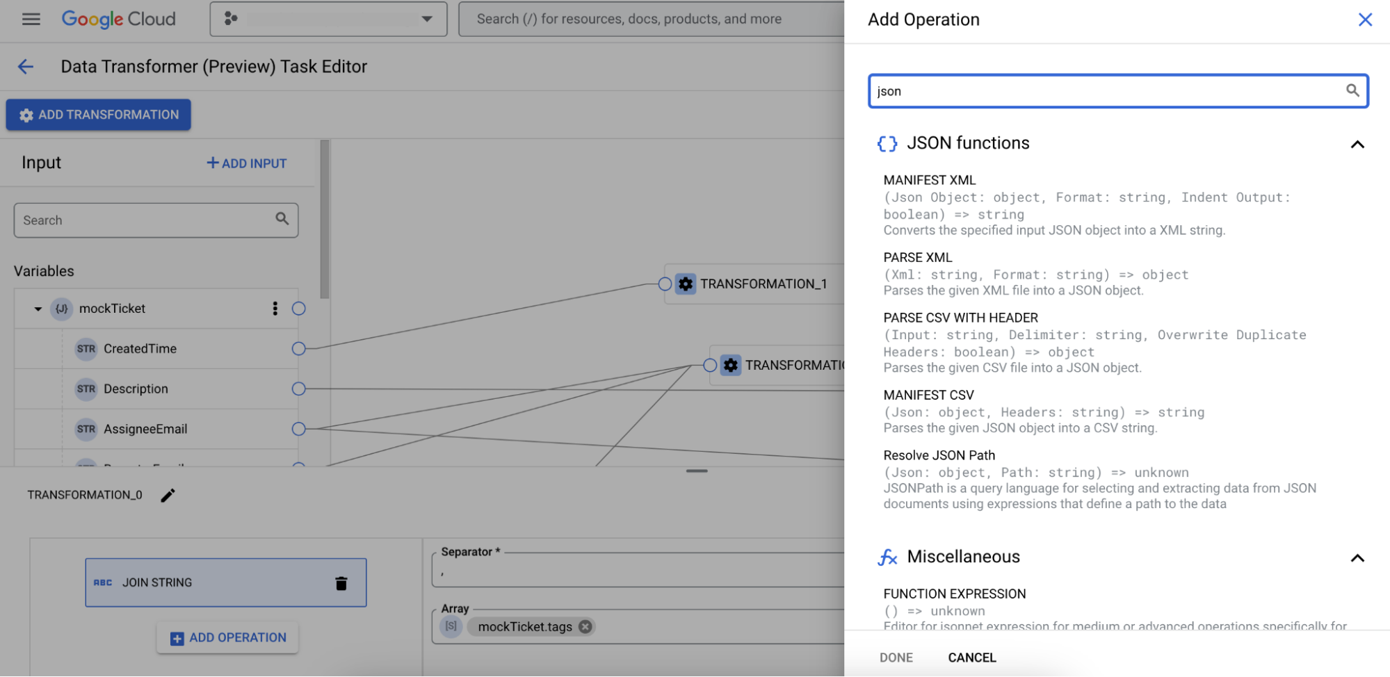Click the JSON functions curly-braces icon
The height and width of the screenshot is (677, 1390).
coord(887,144)
